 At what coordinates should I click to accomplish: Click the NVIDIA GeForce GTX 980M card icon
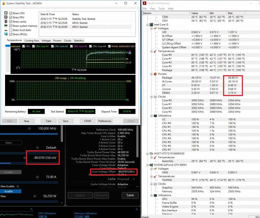click(151, 165)
